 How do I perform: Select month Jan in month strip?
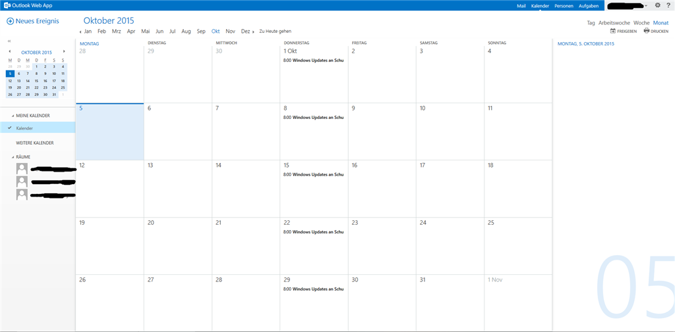pos(88,32)
